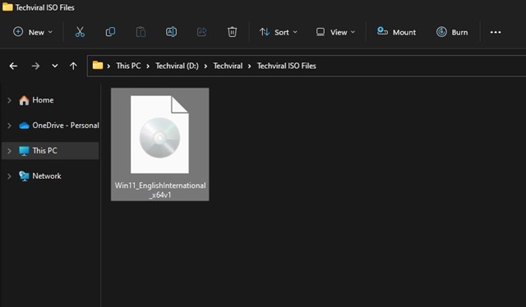This screenshot has width=526, height=307.
Task: Open chevron before Techviral ISO Files breadcrumb
Action: pyautogui.click(x=250, y=66)
